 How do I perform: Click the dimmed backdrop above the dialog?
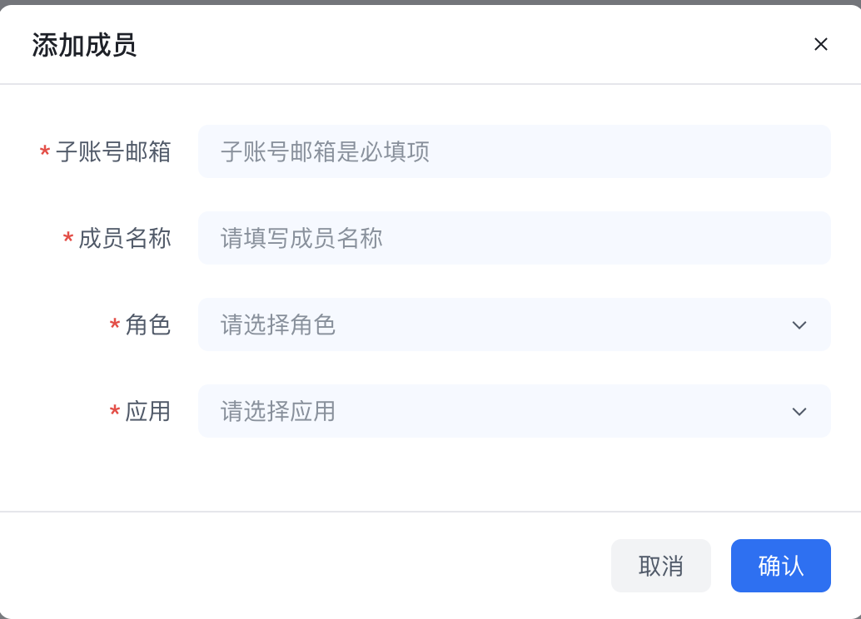tap(430, 2)
